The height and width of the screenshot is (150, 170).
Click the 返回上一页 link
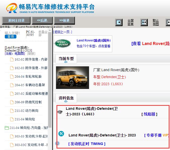[x=63, y=32]
